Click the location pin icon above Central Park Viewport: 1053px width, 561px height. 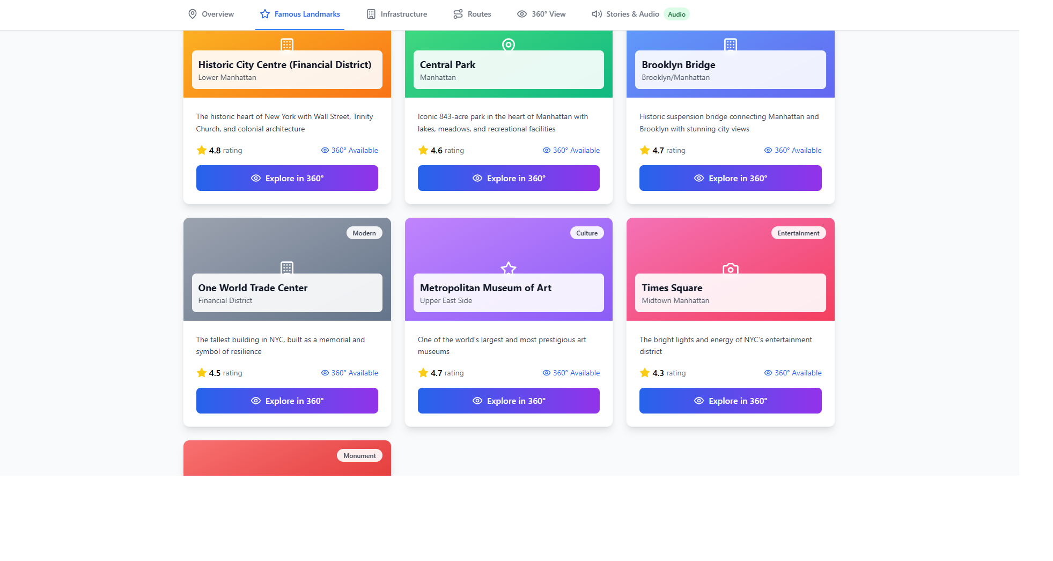509,45
